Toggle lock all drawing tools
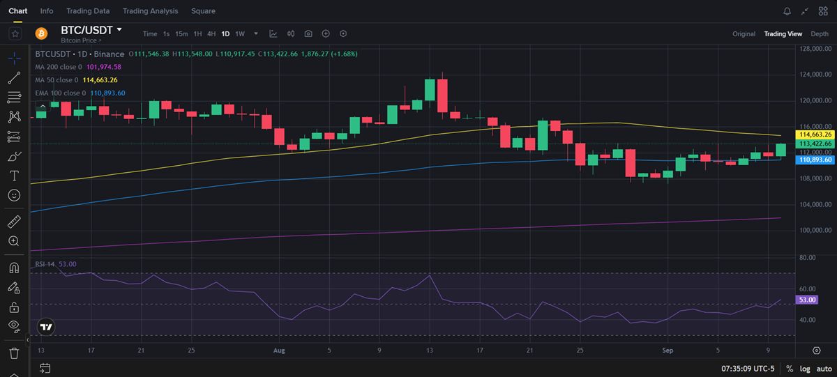 (x=14, y=307)
